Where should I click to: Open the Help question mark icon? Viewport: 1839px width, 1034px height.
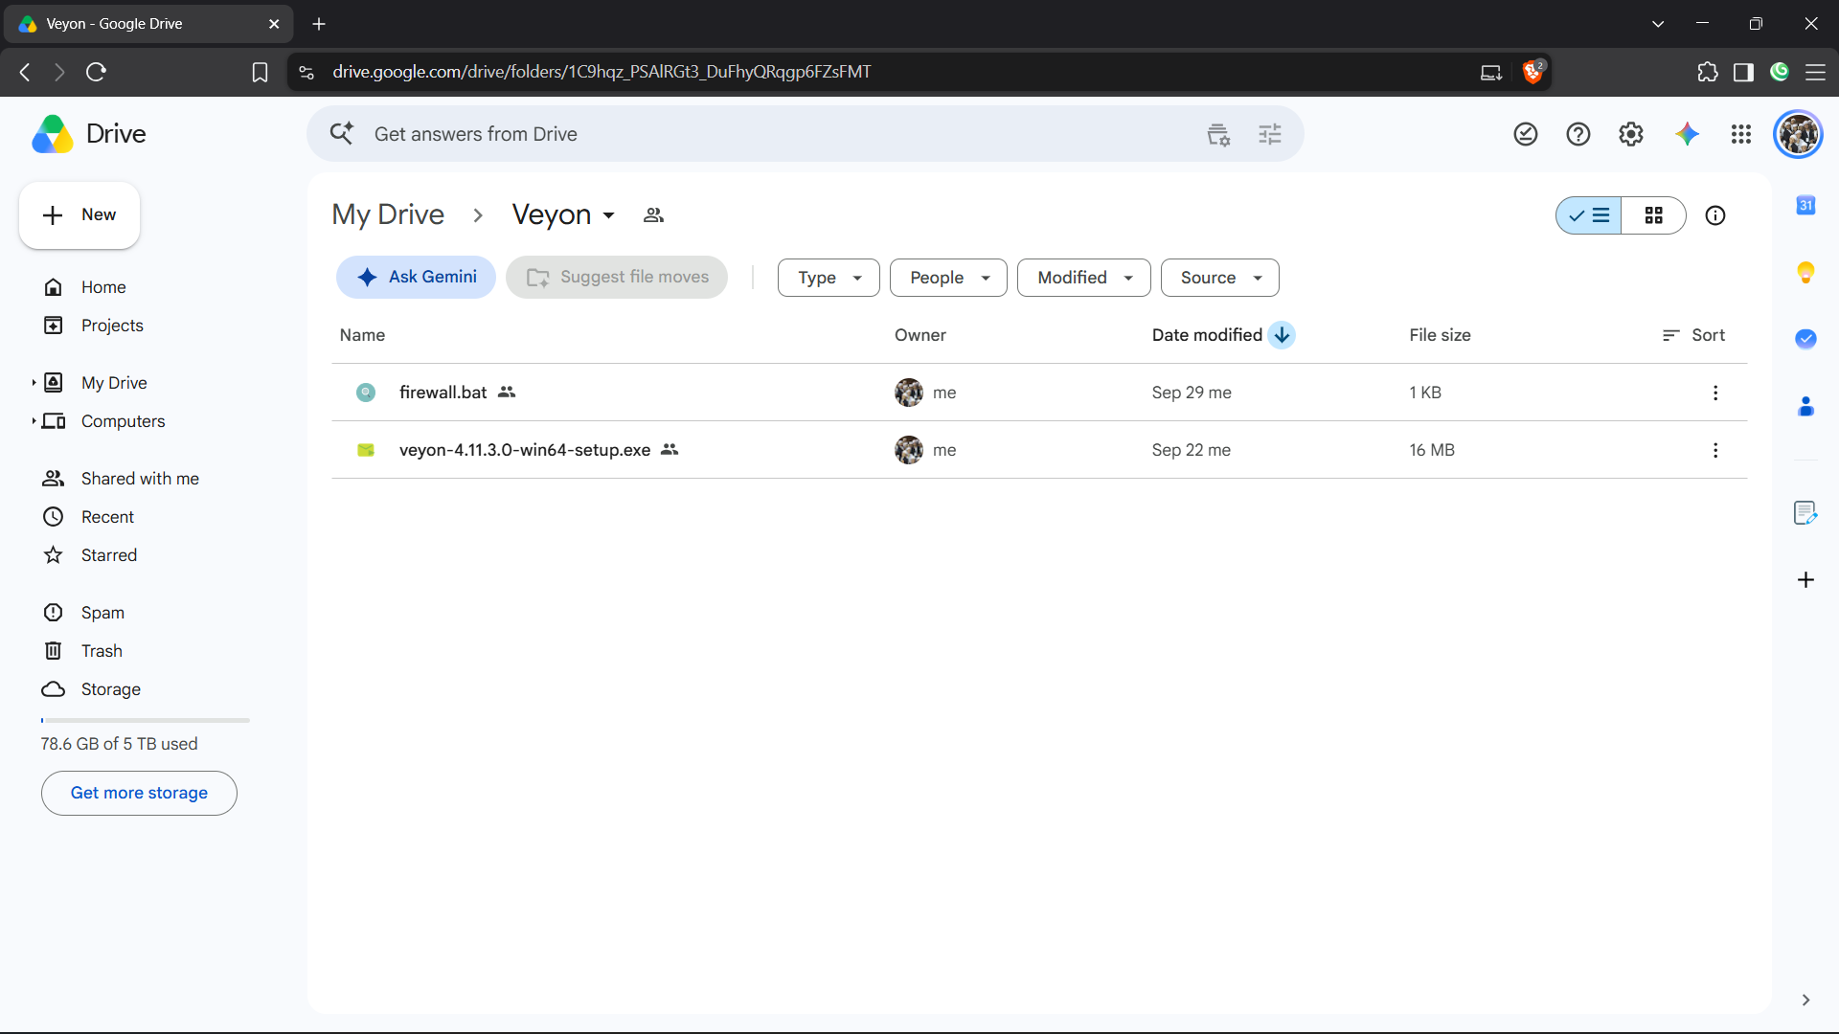pyautogui.click(x=1578, y=134)
